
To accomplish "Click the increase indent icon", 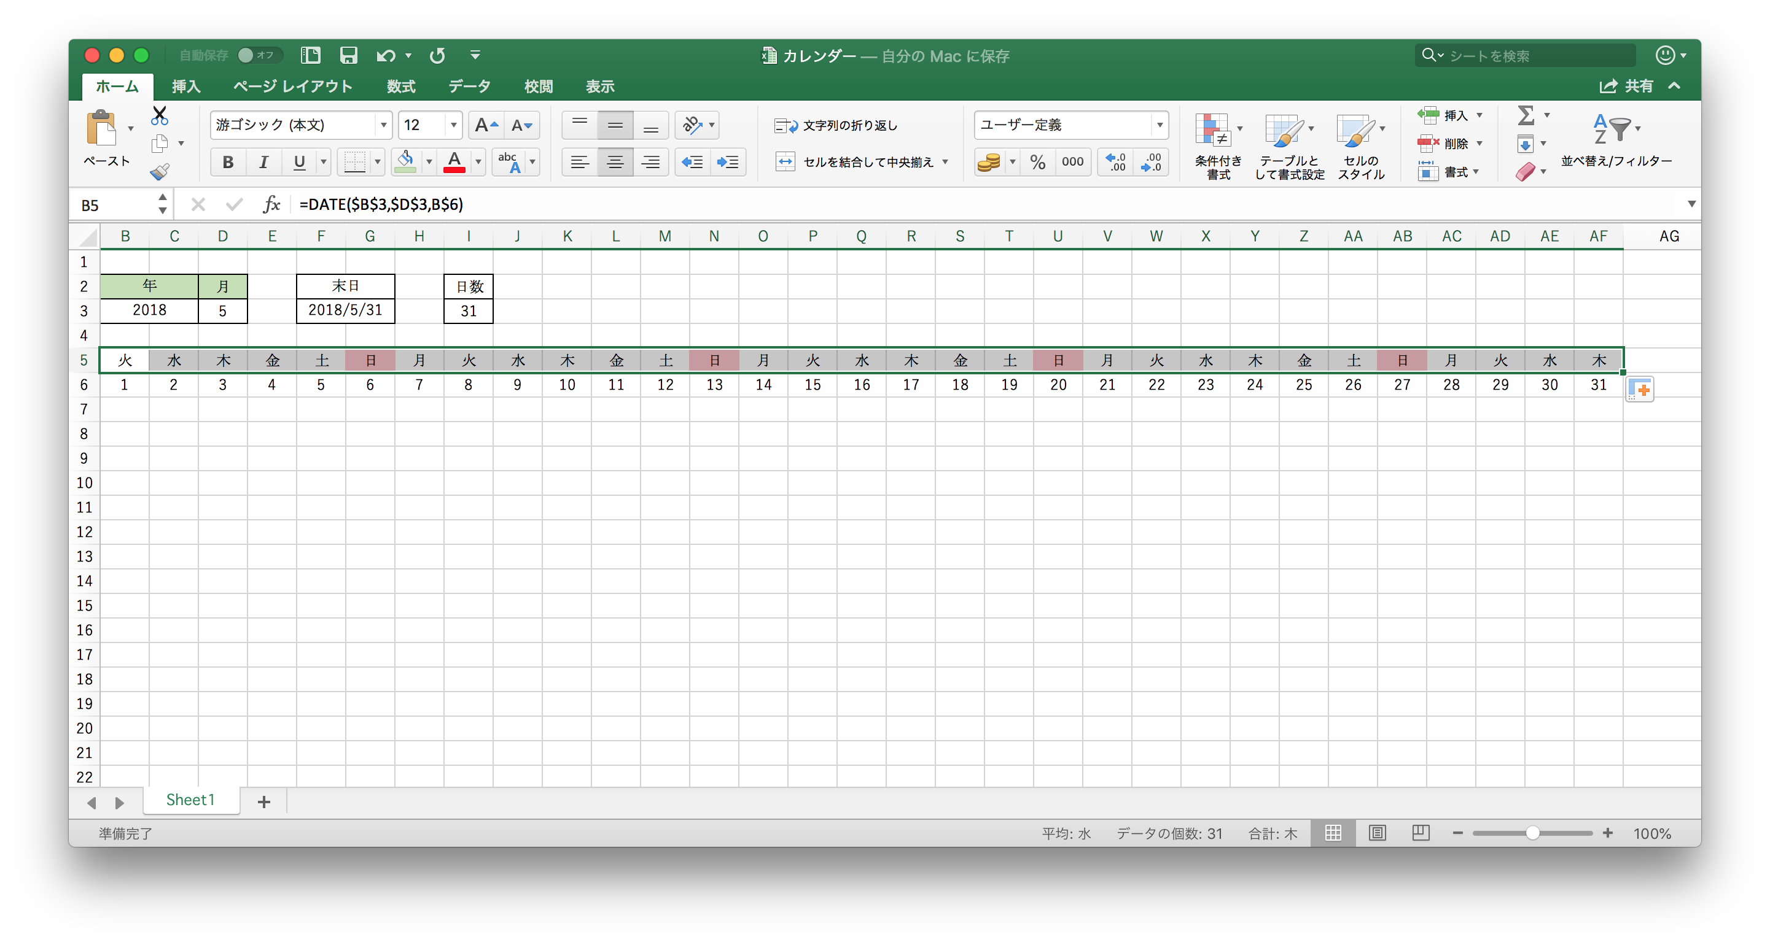I will 727,162.
